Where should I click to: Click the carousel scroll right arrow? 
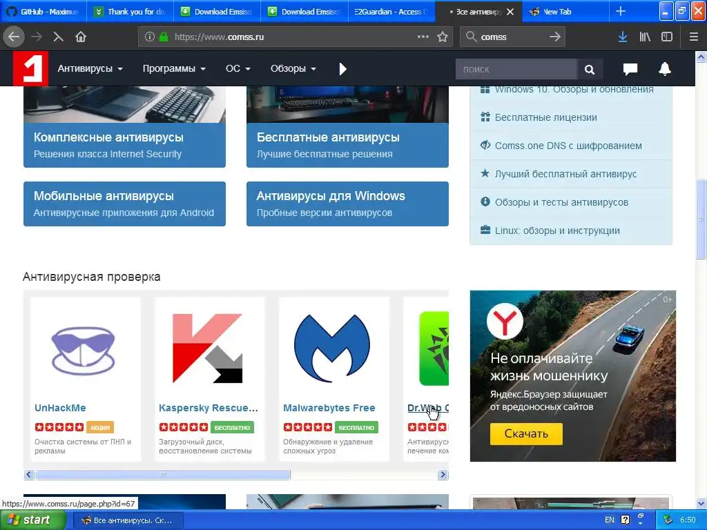click(x=443, y=474)
